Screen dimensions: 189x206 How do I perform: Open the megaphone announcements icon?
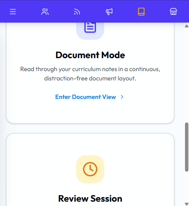(x=109, y=12)
